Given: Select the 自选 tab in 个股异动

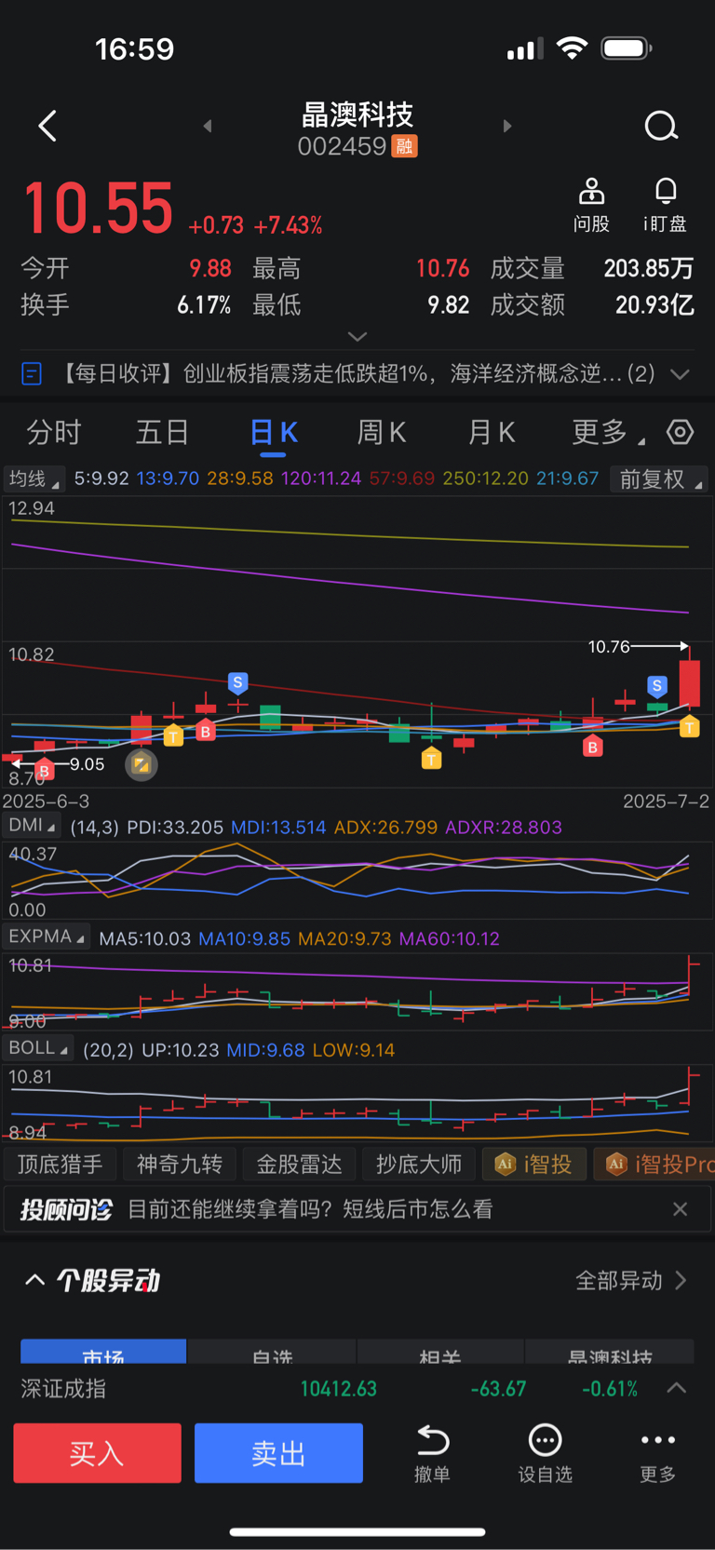Looking at the screenshot, I should click(272, 1352).
